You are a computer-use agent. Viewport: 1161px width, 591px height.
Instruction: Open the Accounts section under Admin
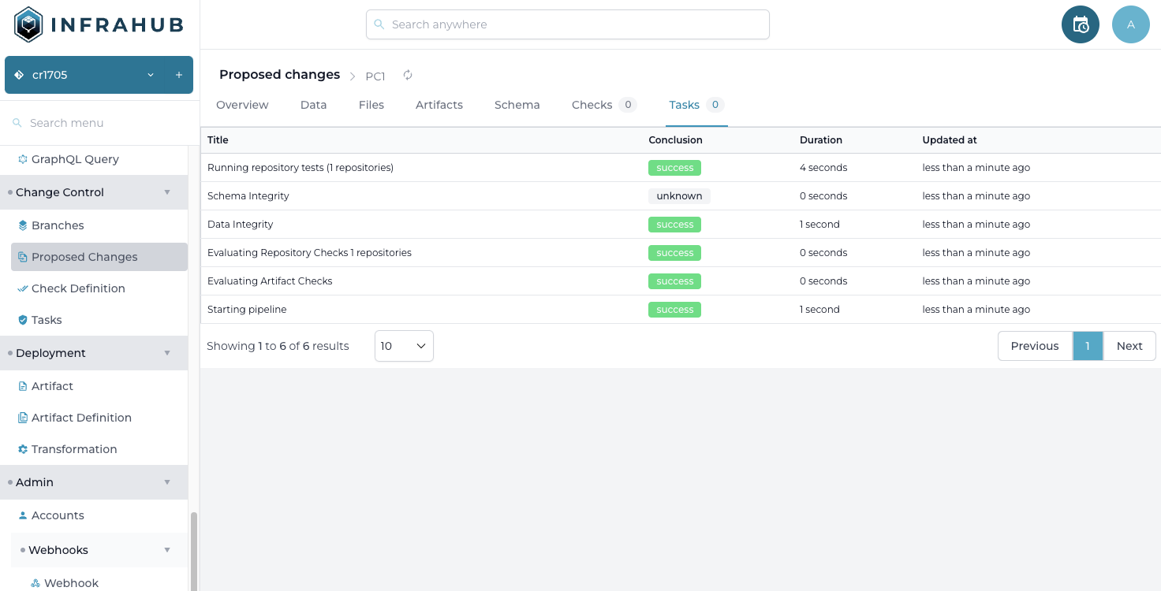(x=58, y=515)
